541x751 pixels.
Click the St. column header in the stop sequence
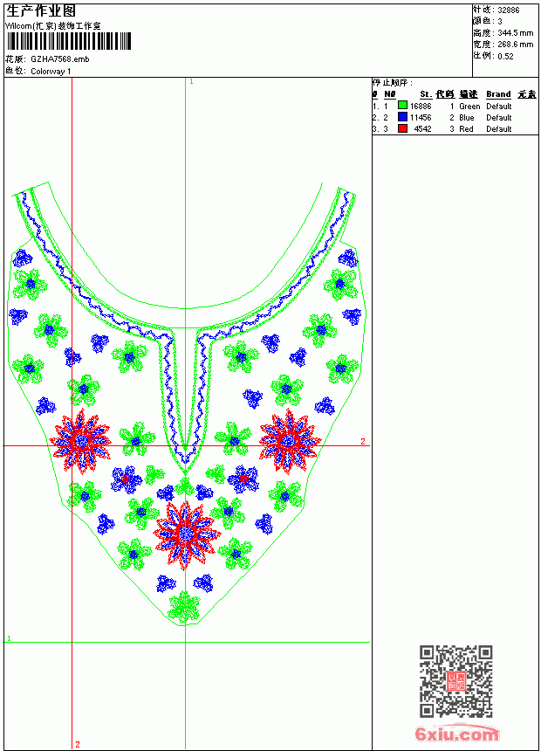click(426, 94)
